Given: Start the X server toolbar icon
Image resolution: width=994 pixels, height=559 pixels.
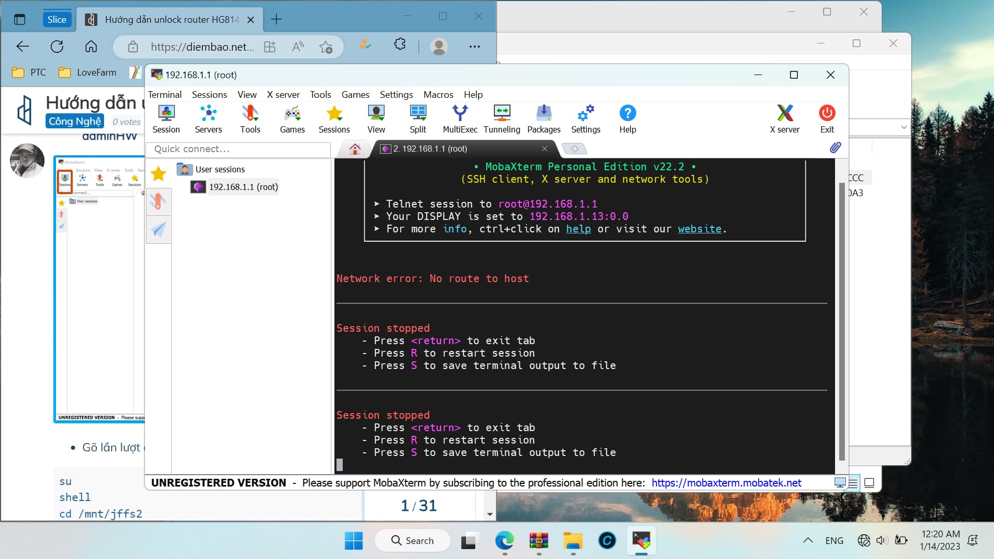Looking at the screenshot, I should (785, 119).
